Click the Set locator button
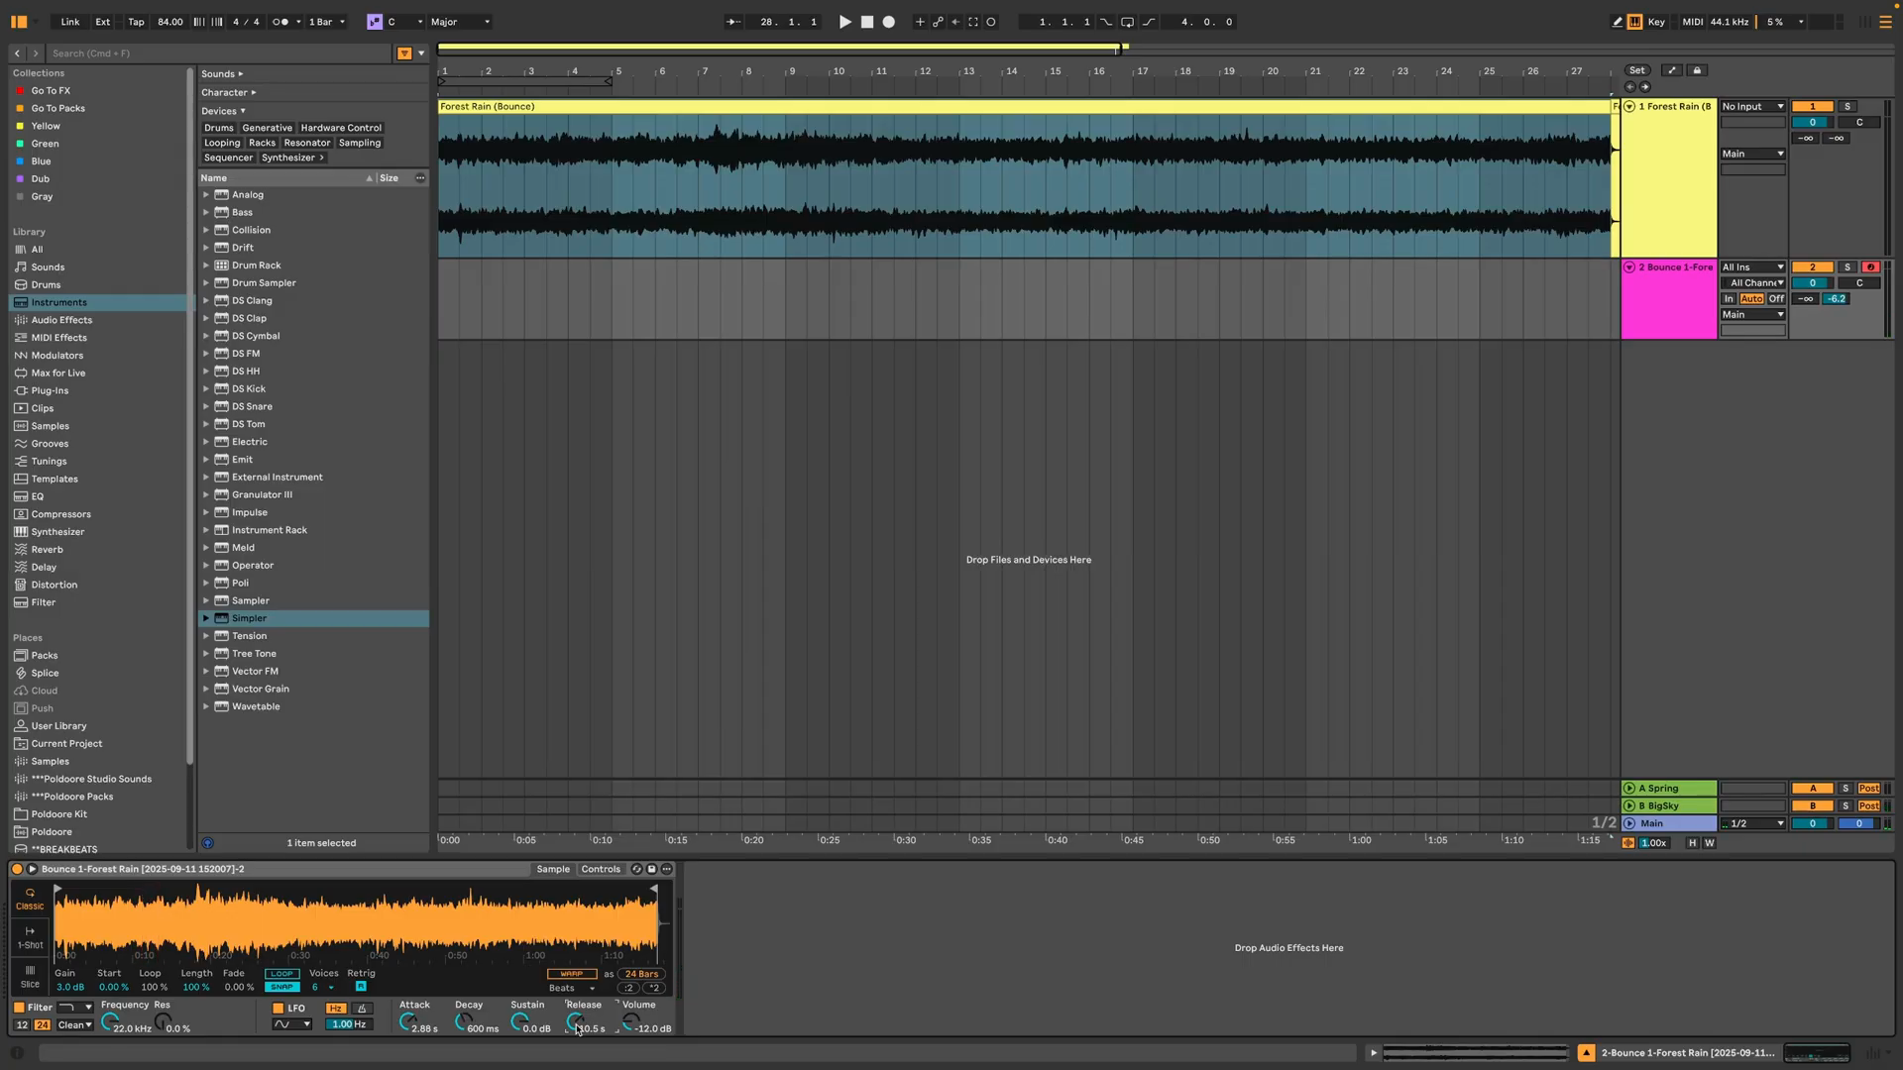 click(1637, 70)
